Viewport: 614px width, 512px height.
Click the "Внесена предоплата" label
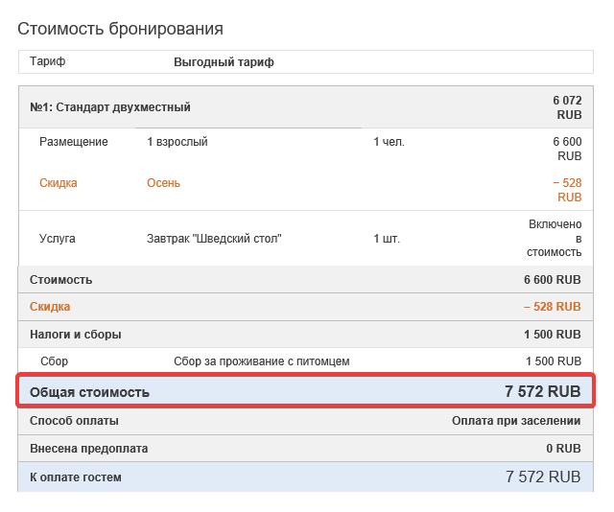[x=88, y=448]
